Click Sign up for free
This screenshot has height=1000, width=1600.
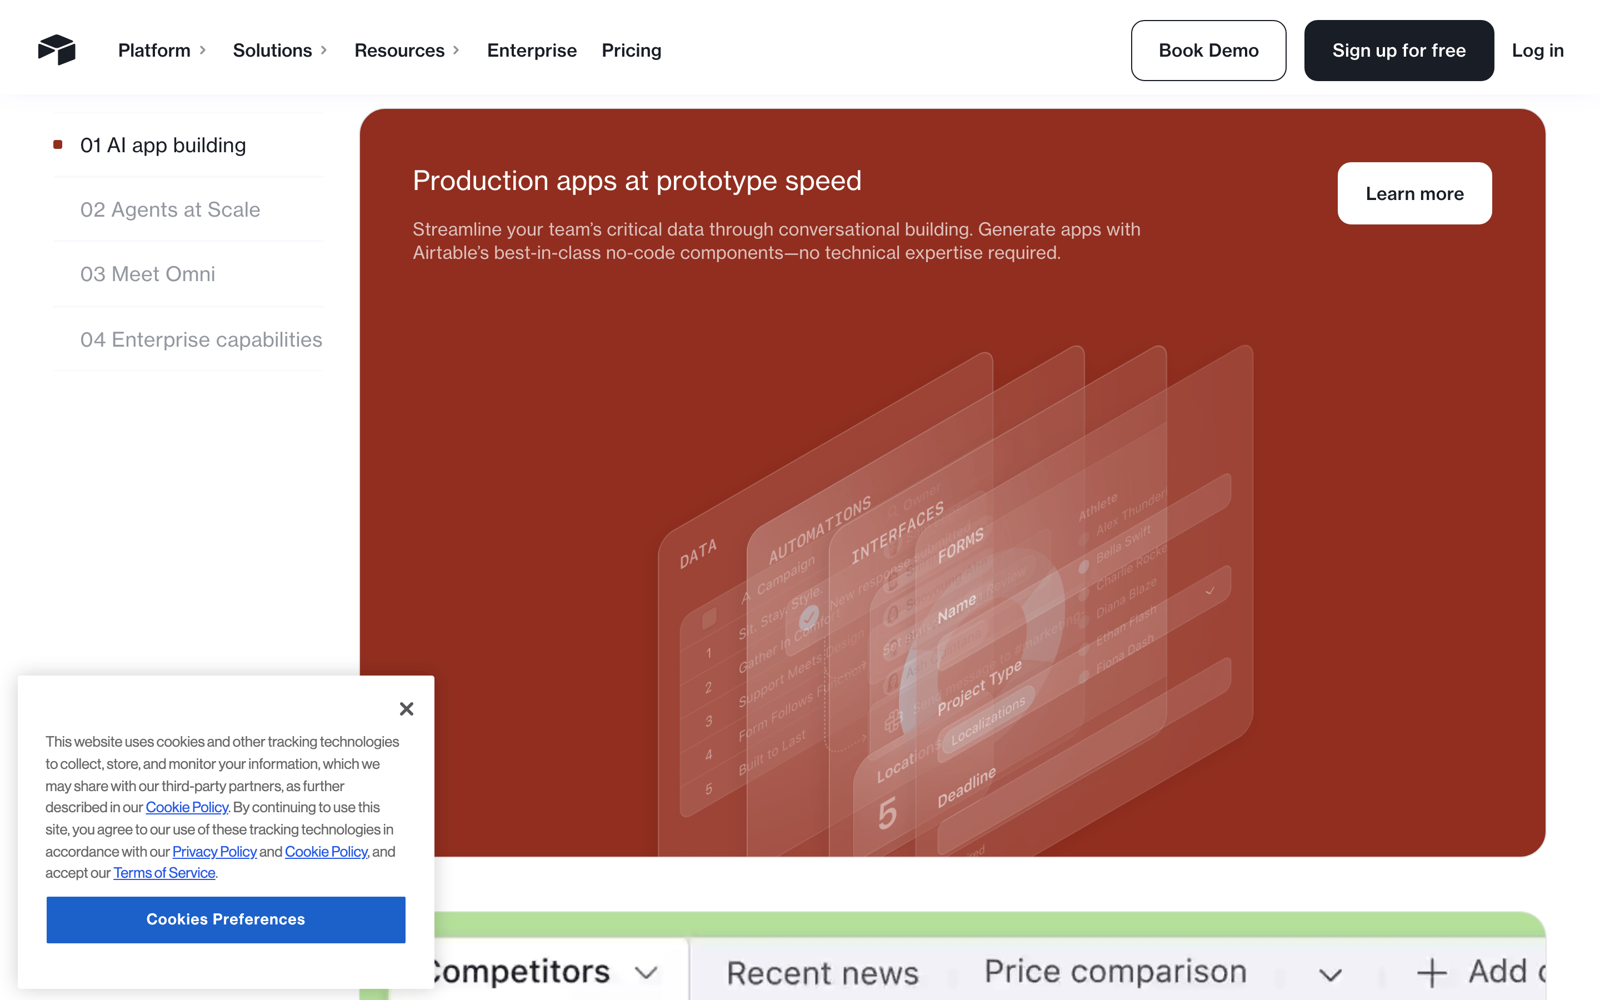point(1398,50)
